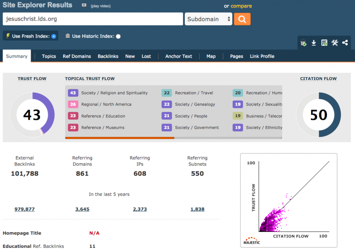Click the 19 Society / Ethnicity swatch
Viewport: 355px width, 252px height.
238,127
